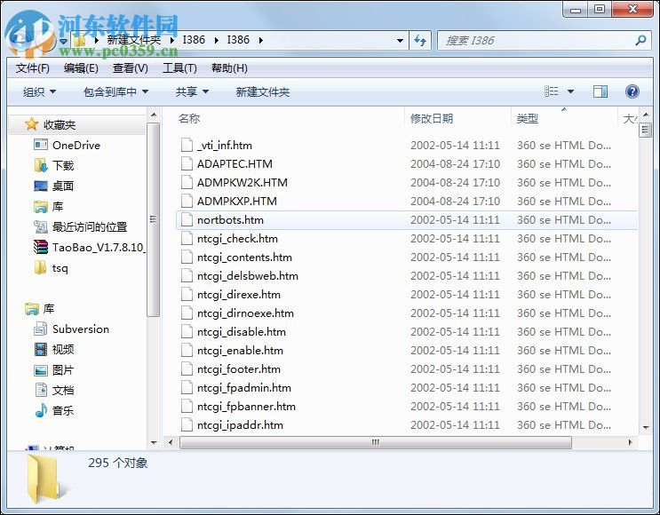Viewport: 660px width, 515px height.
Task: Open the 查看(V) menu
Action: (x=130, y=68)
